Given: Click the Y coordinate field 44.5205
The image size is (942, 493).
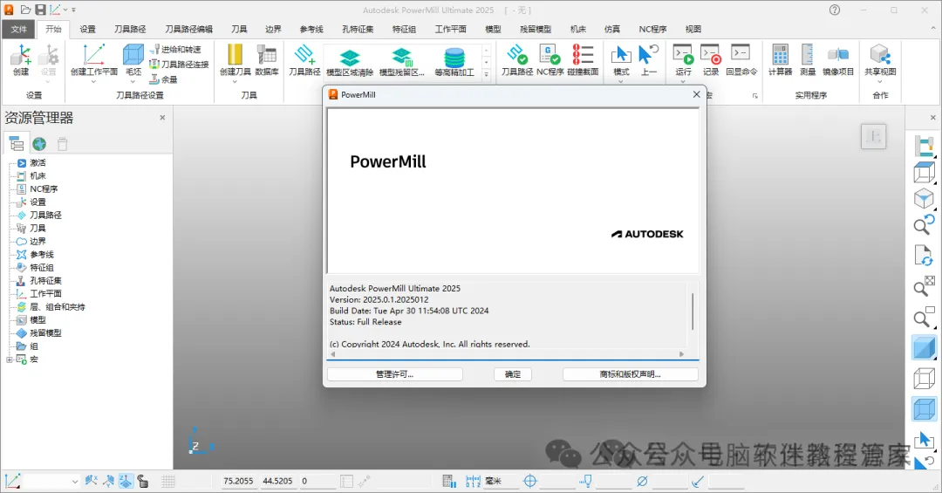Looking at the screenshot, I should tap(277, 481).
